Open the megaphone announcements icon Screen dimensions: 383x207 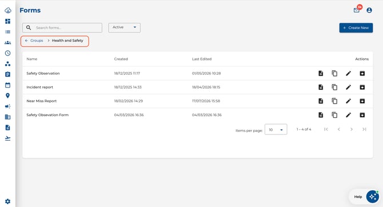[7, 106]
